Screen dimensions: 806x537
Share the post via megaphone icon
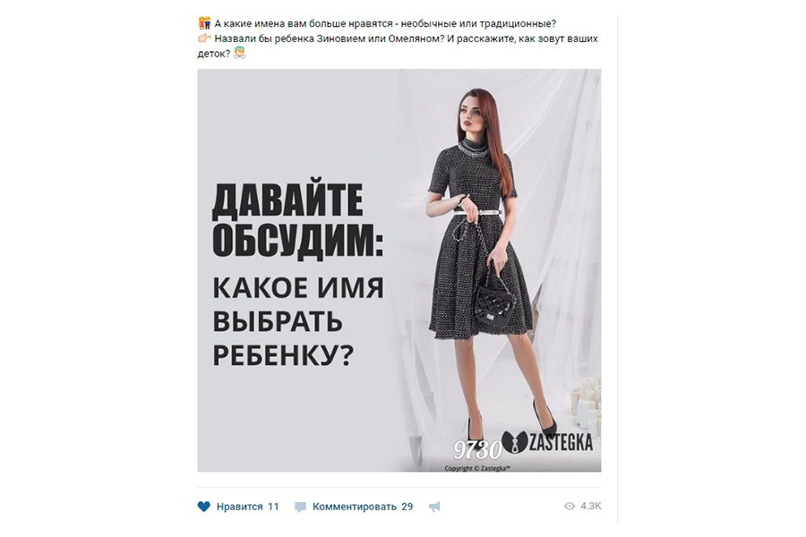click(434, 507)
